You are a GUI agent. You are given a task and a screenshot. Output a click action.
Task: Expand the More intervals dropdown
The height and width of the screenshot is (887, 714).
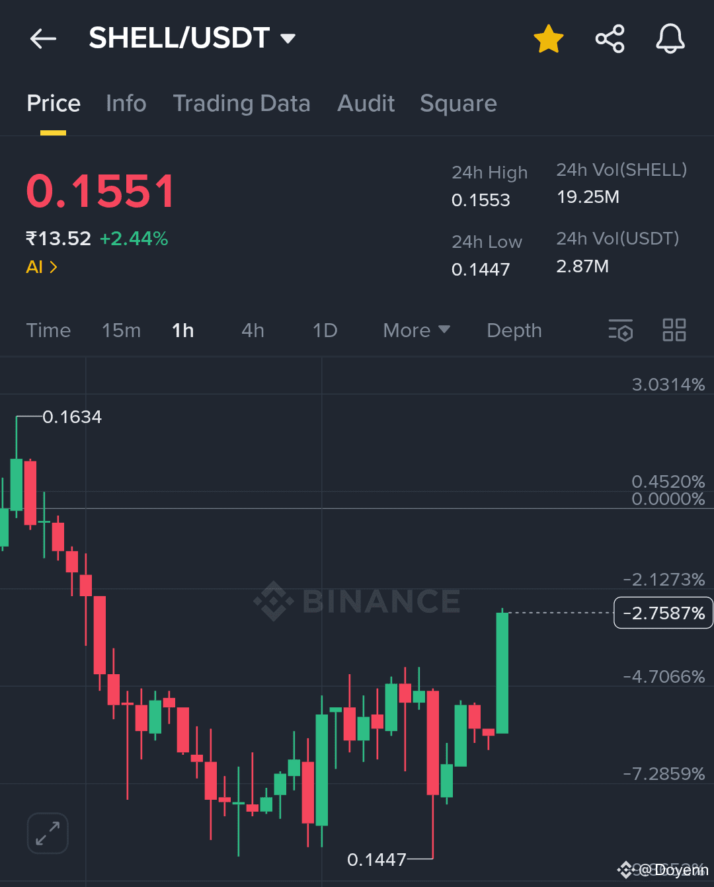pyautogui.click(x=416, y=330)
